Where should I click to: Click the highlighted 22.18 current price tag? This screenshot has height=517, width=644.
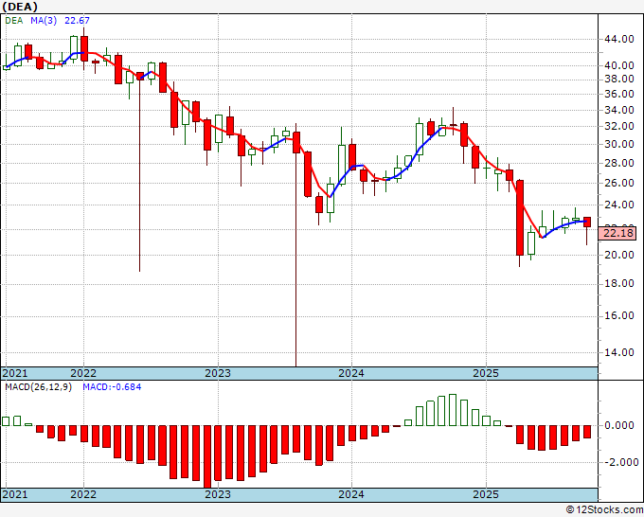617,233
